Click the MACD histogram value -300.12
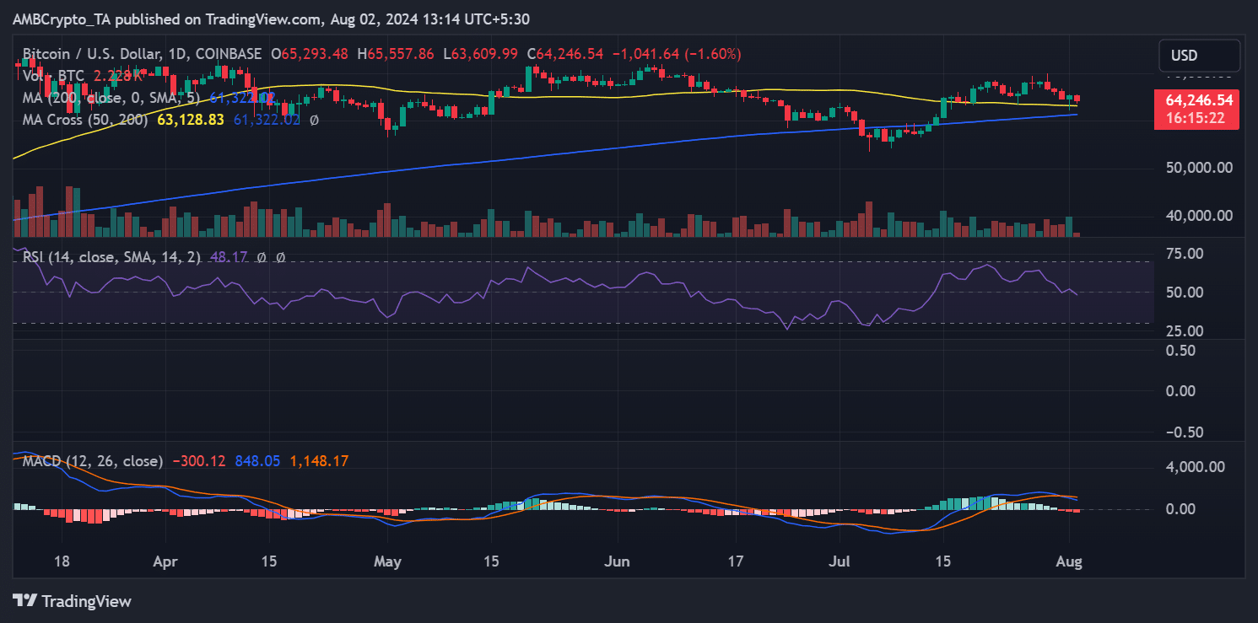 198,461
